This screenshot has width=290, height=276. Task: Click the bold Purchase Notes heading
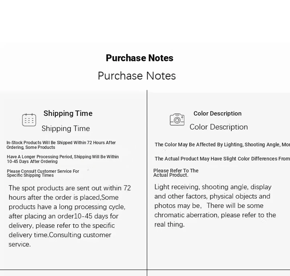[x=140, y=58]
